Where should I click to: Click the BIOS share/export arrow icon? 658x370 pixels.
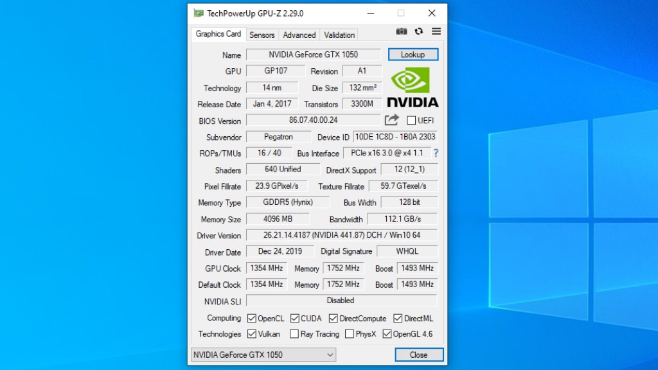click(391, 120)
